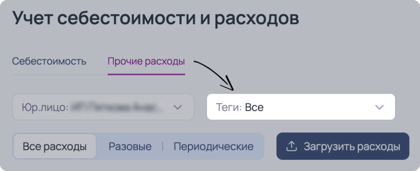Open the Прочие расходы tab
The width and height of the screenshot is (420, 171).
tap(146, 62)
